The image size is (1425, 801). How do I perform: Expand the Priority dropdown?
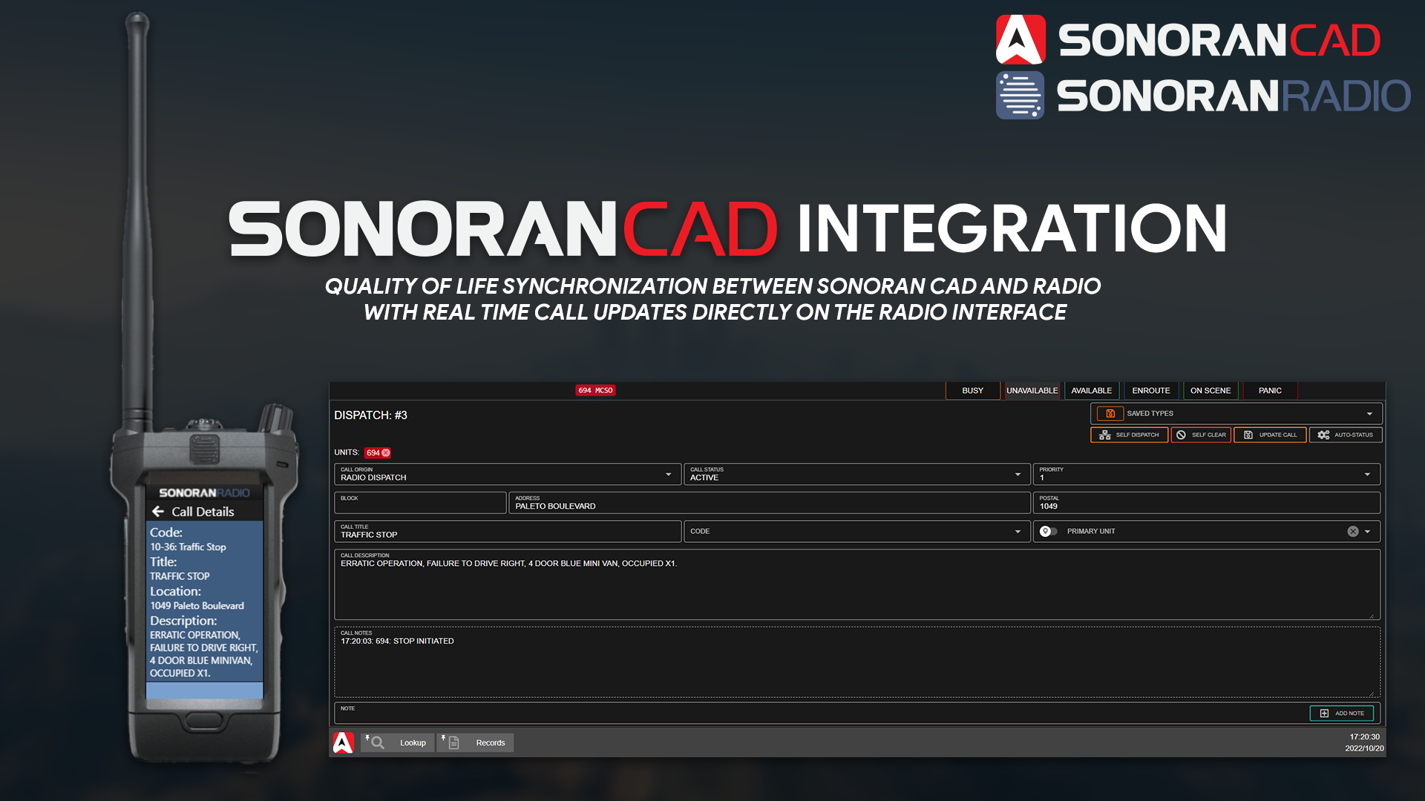coord(1367,475)
